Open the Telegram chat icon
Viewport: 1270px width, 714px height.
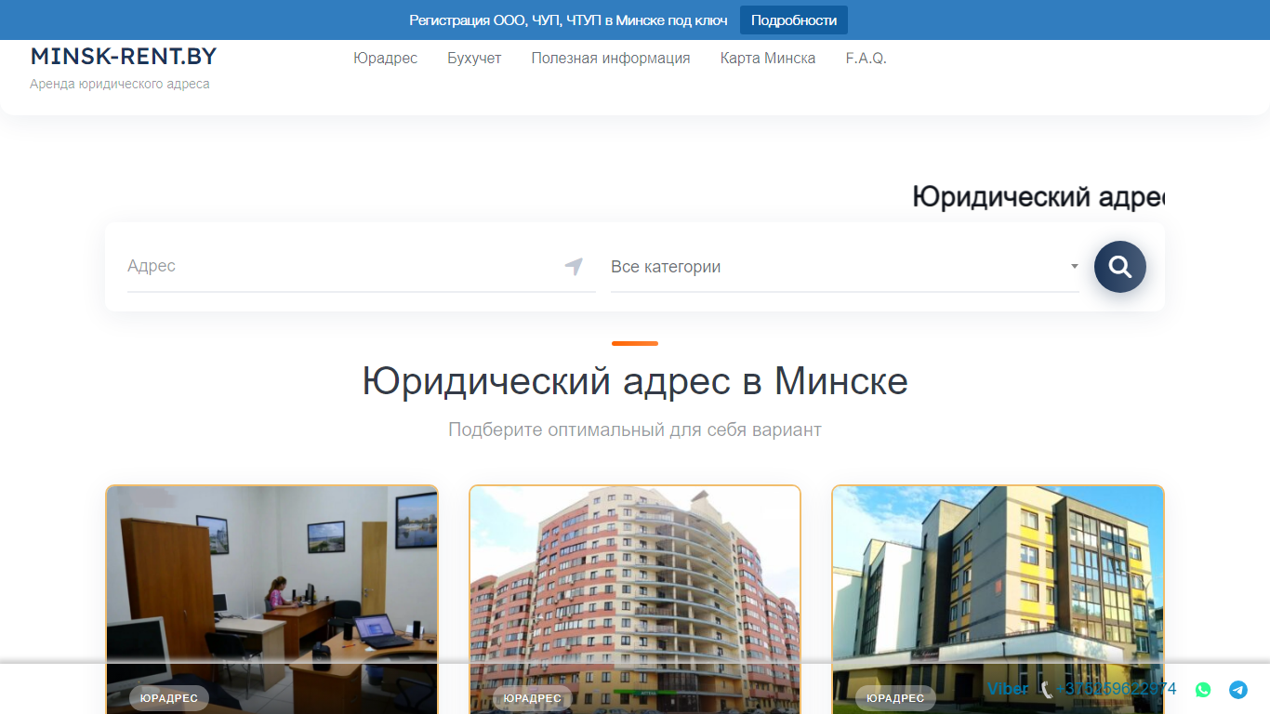click(1238, 690)
